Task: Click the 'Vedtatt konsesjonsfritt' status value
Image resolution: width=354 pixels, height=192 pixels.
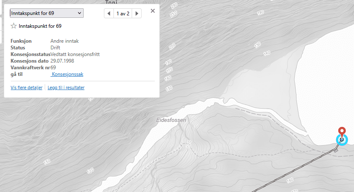Action: 75,54
